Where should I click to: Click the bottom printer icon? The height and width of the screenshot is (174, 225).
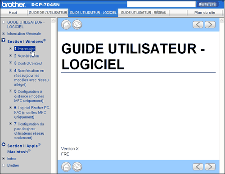coord(77,167)
